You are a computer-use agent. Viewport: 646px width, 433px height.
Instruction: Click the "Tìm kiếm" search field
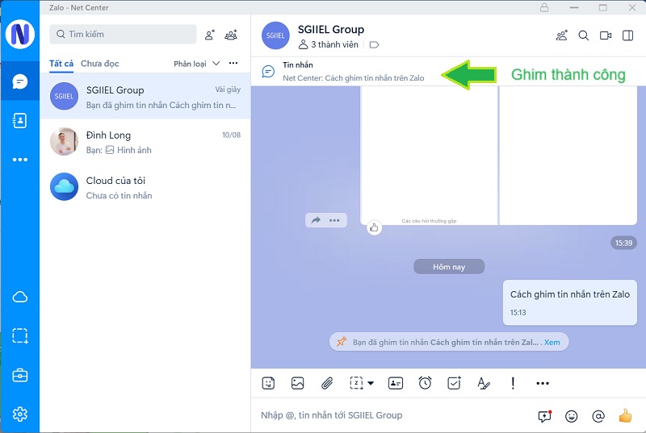[x=123, y=34]
